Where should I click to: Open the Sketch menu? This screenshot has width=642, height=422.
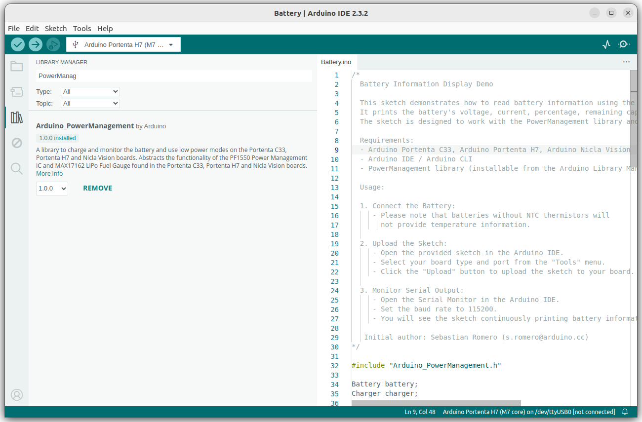pos(56,29)
